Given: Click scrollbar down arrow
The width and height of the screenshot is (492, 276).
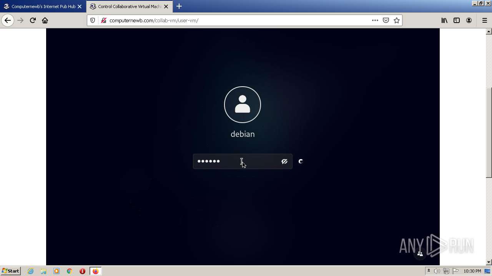Looking at the screenshot, I should click(x=489, y=262).
